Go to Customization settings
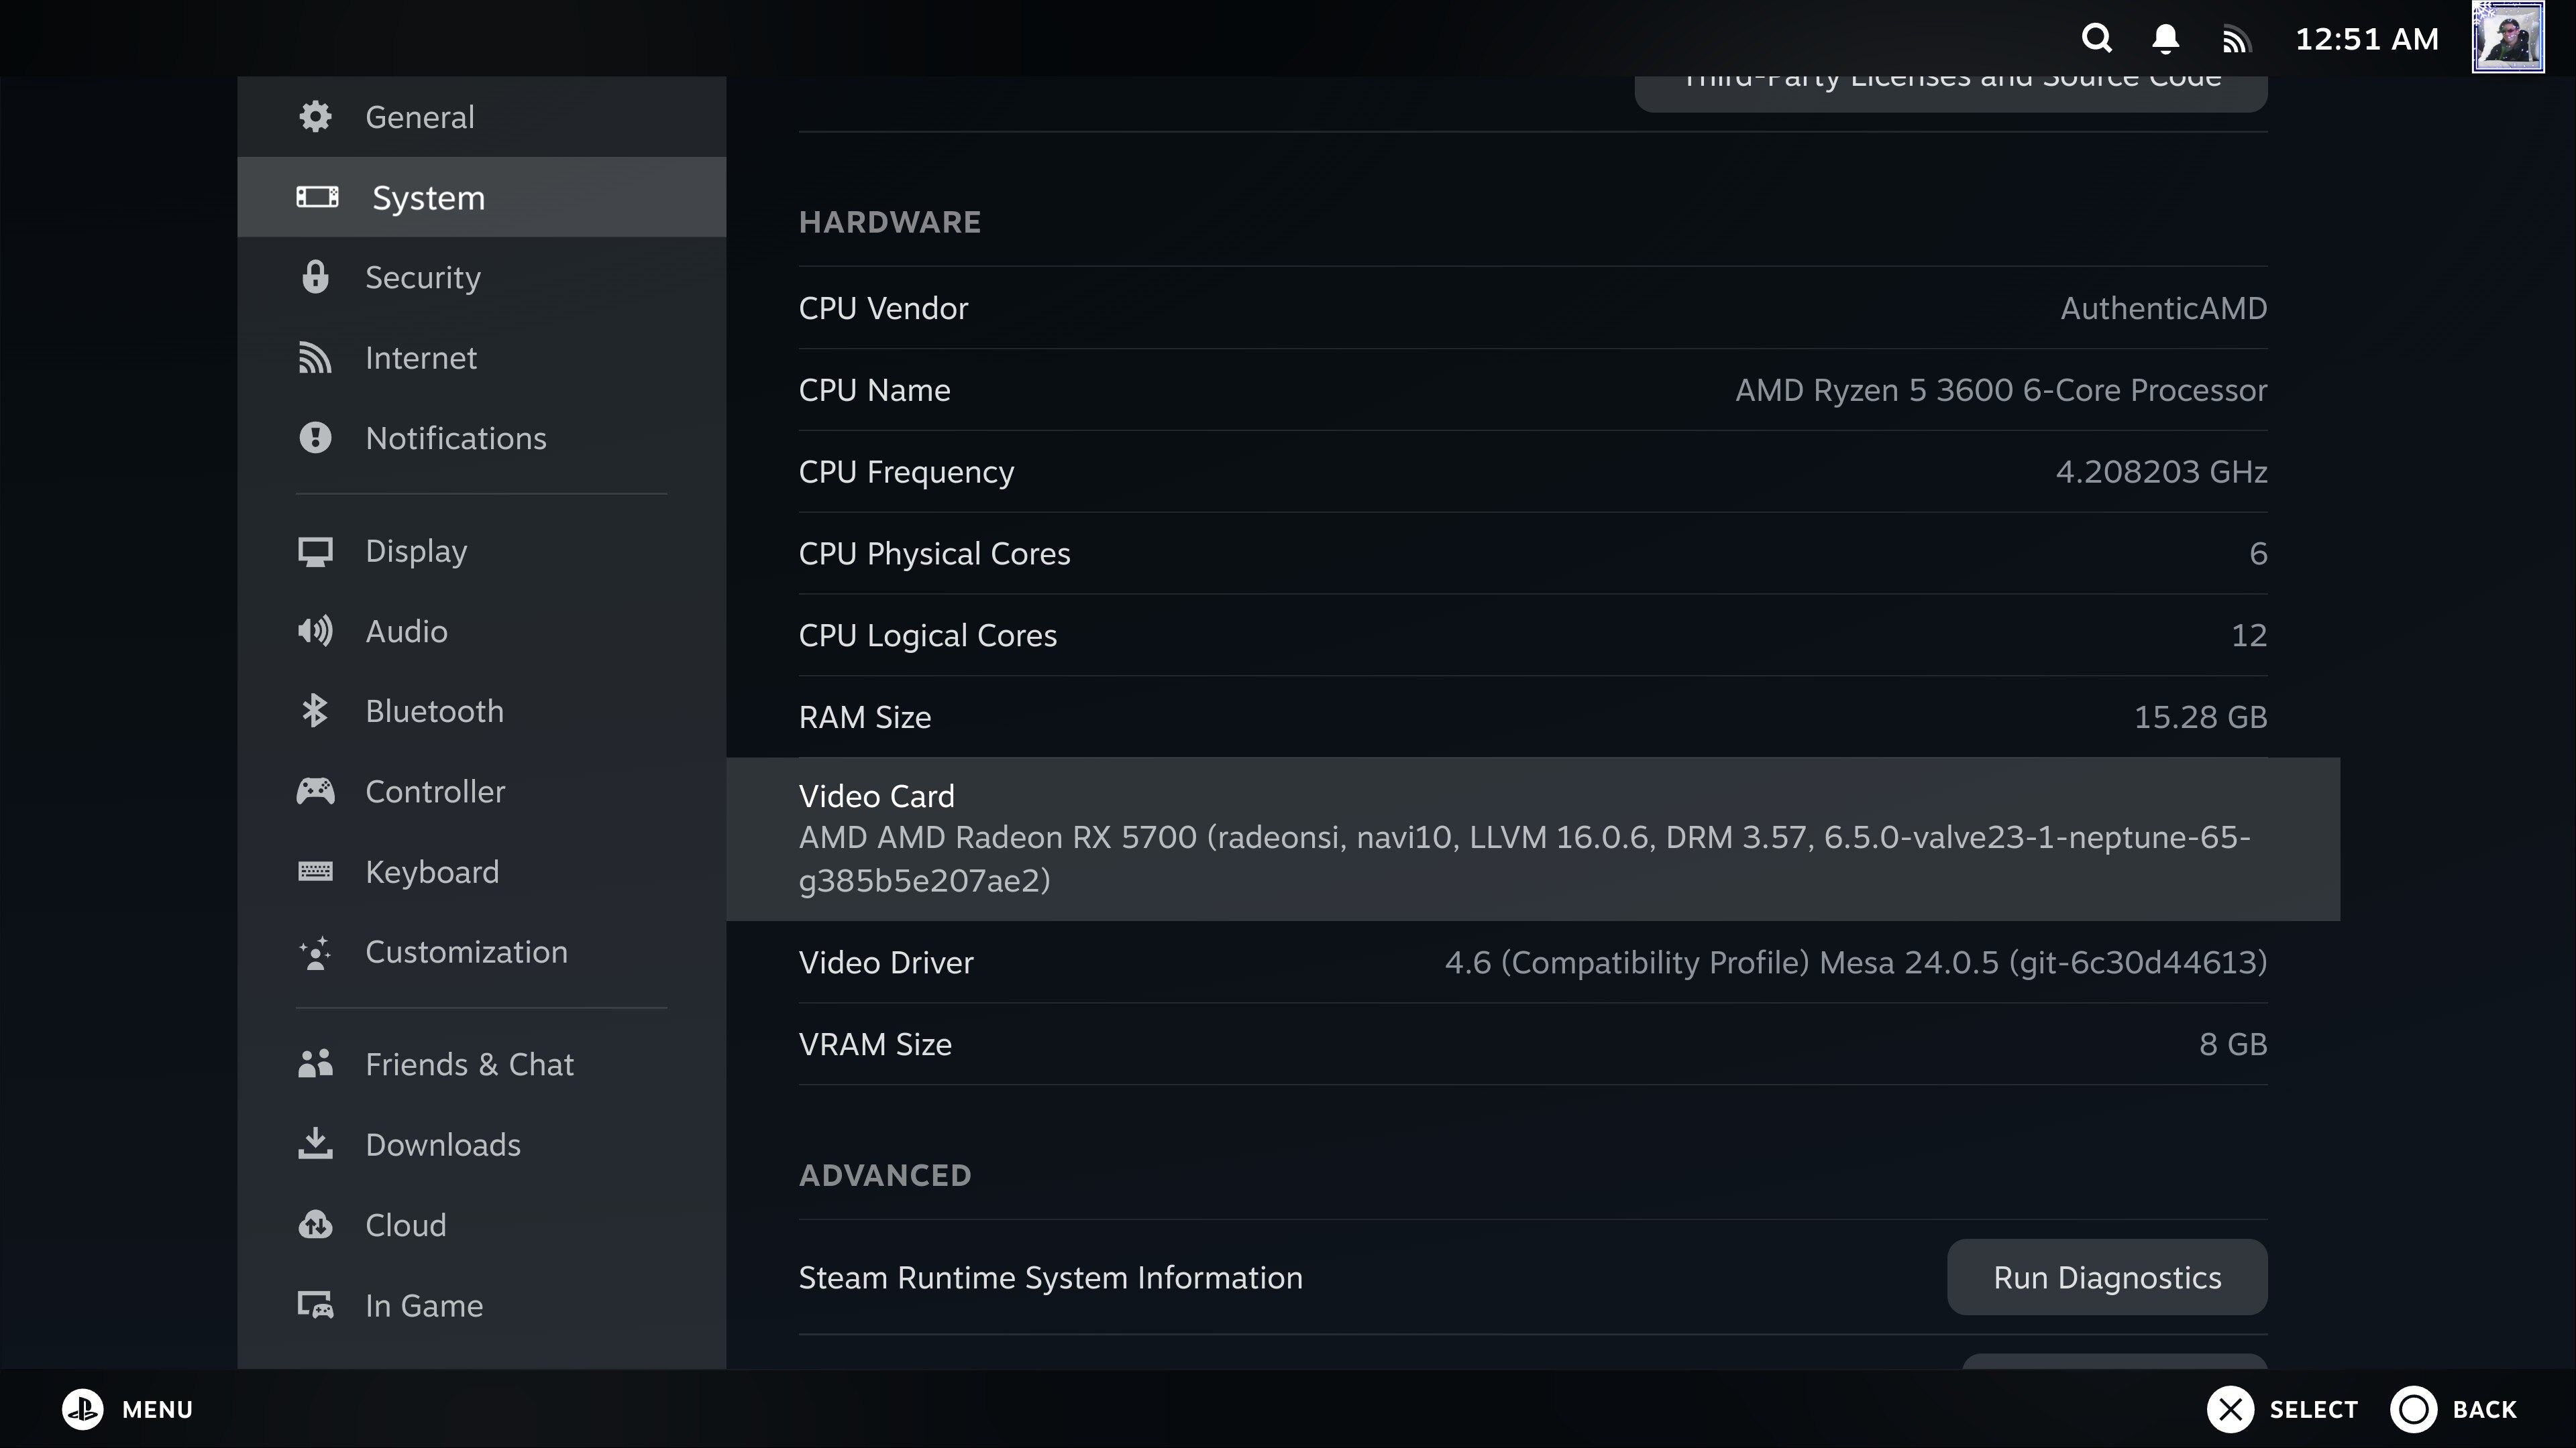 coord(482,953)
